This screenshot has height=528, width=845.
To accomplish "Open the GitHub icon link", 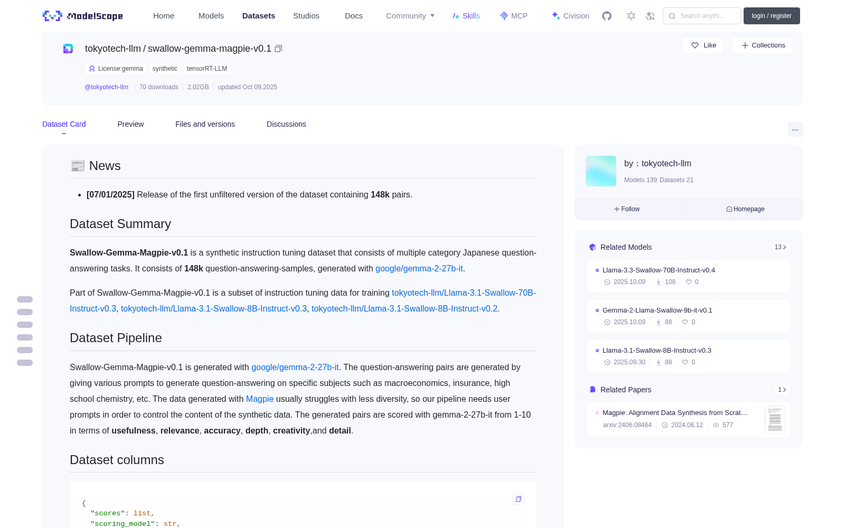I will (607, 16).
